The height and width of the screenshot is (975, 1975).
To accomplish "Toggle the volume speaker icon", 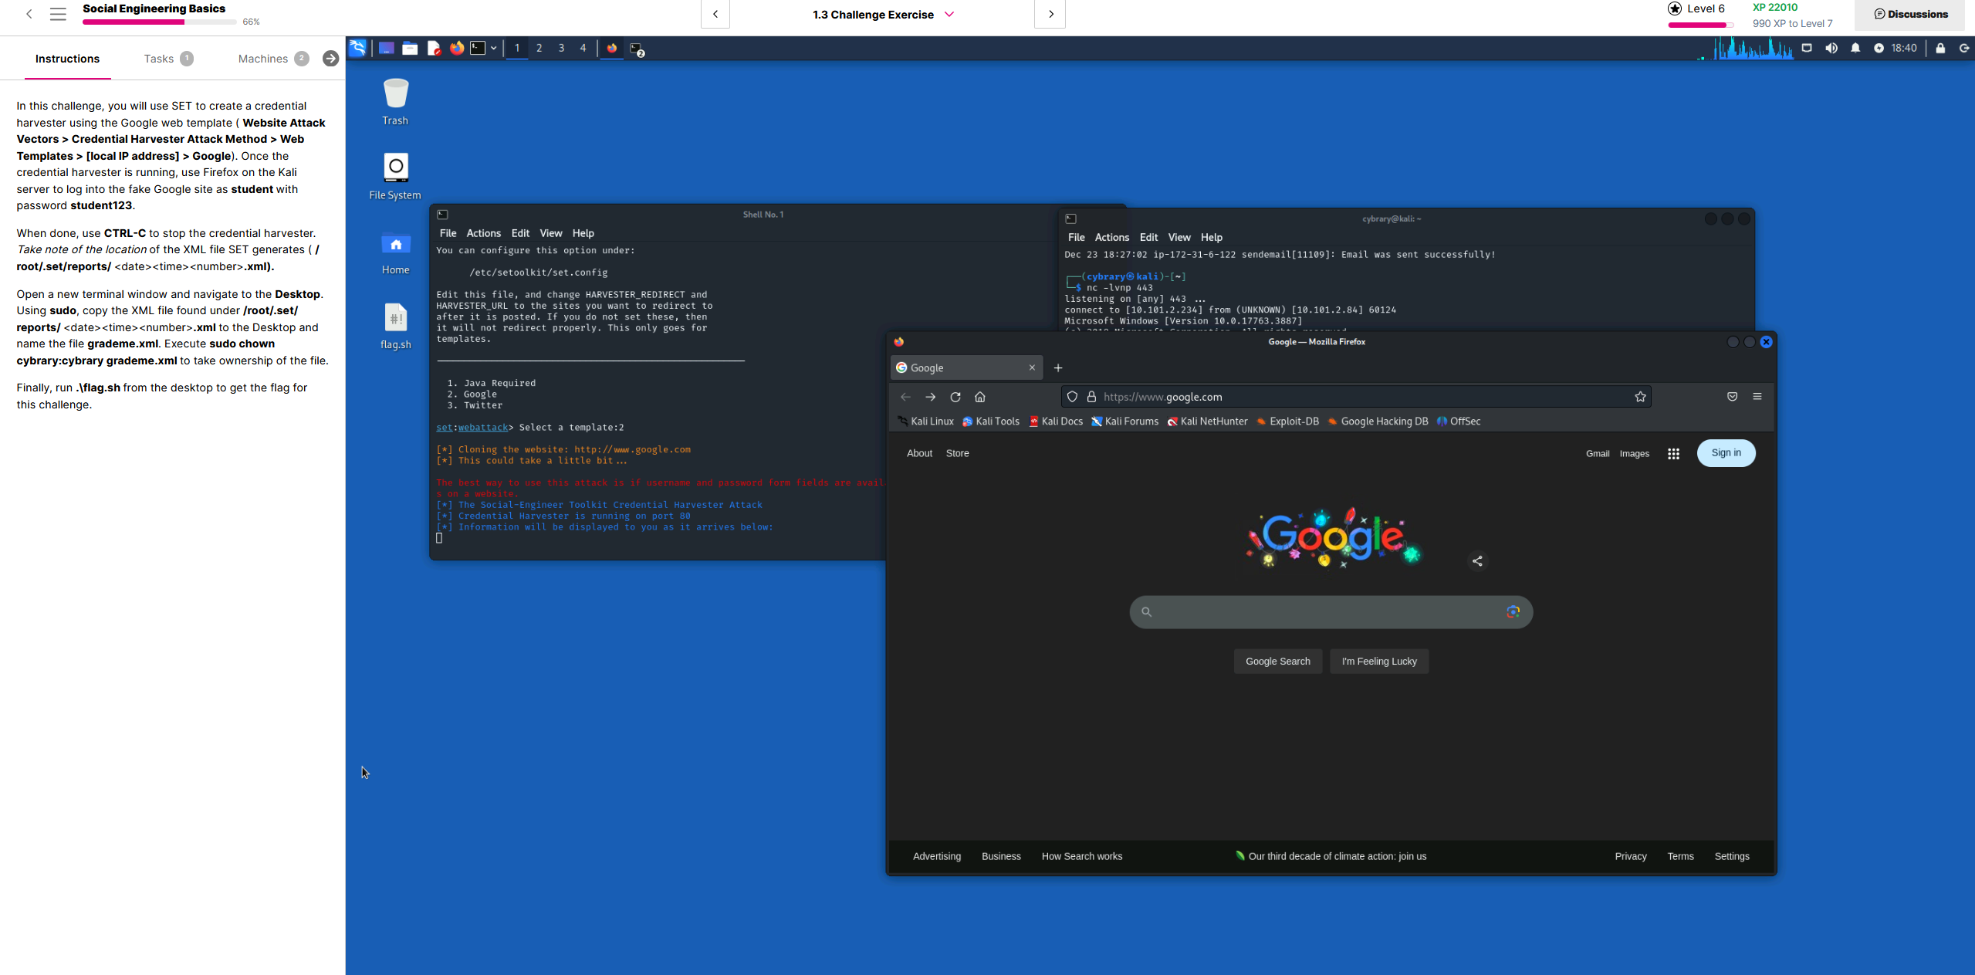I will pyautogui.click(x=1831, y=48).
